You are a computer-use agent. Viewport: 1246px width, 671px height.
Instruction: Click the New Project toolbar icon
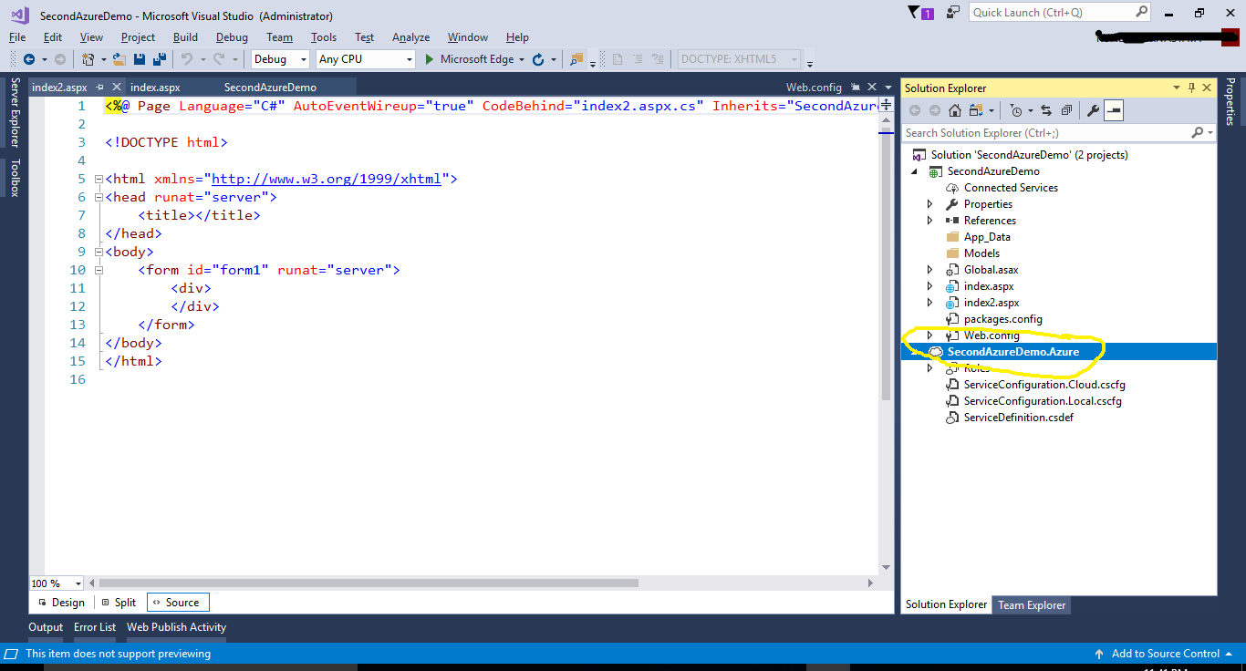click(88, 59)
